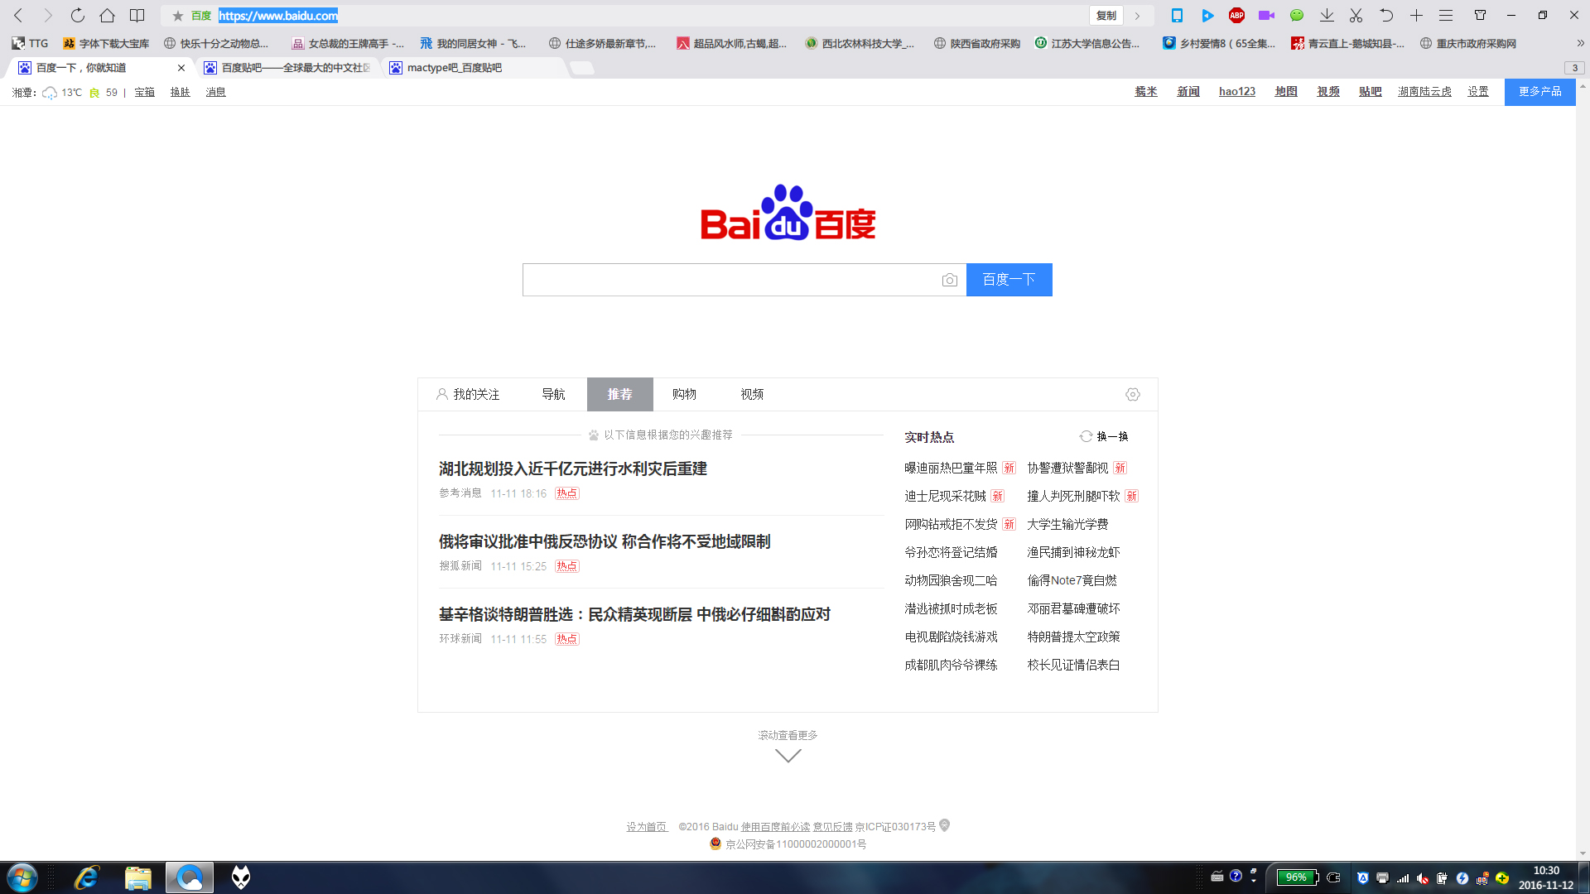Switch to the 导航 tab
Image resolution: width=1590 pixels, height=894 pixels.
(x=553, y=395)
